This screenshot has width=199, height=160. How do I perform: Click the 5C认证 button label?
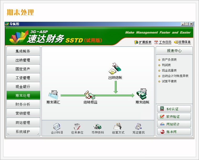tap(172, 109)
